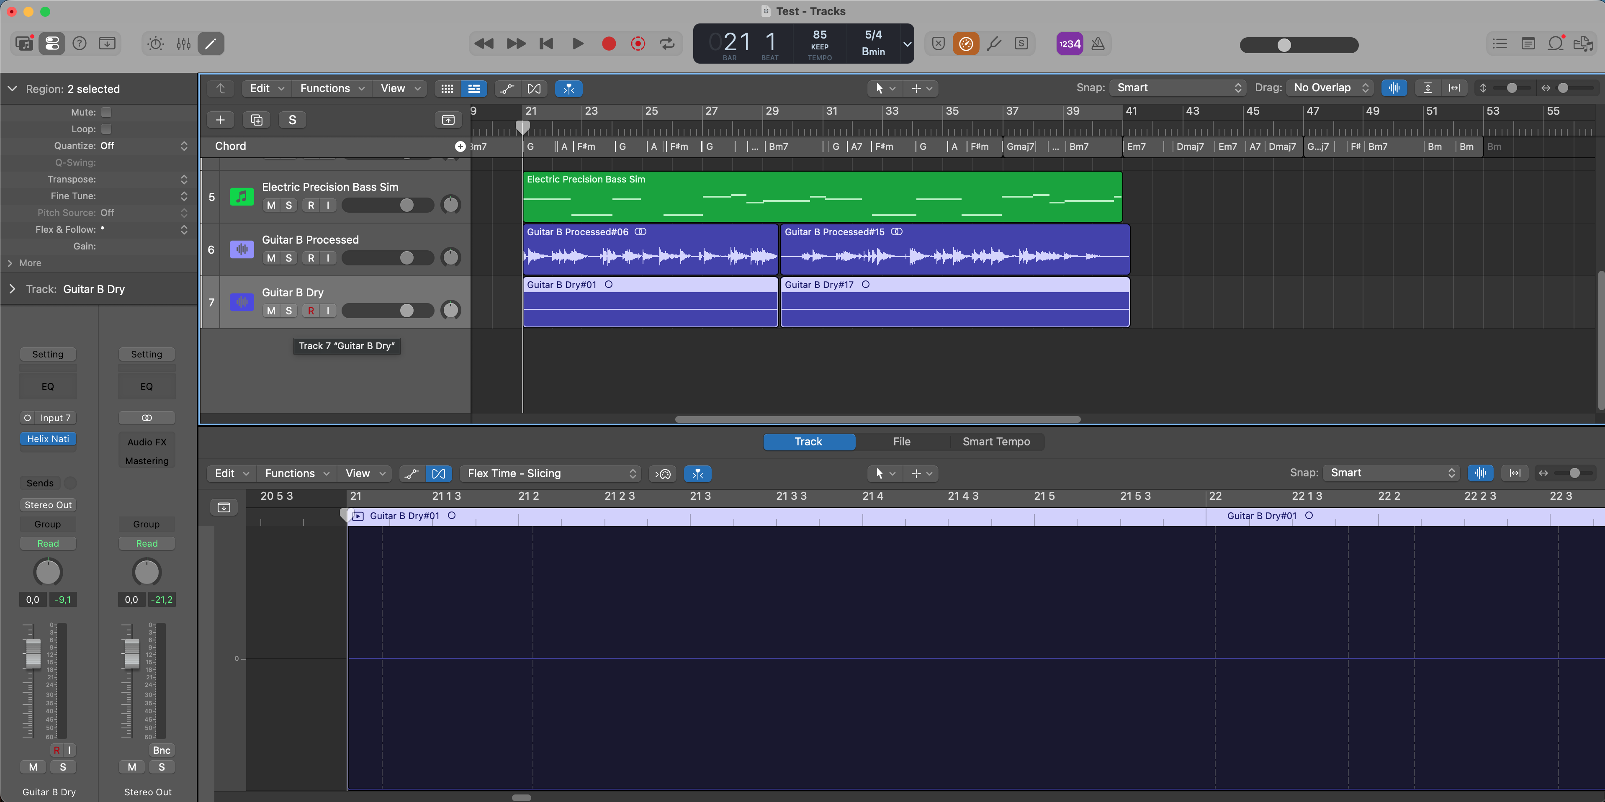Click the Show Flex button in Tracks toolbar

(534, 88)
